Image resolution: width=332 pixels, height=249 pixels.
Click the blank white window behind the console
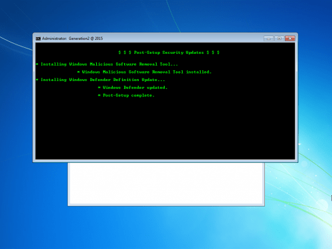pos(166,184)
